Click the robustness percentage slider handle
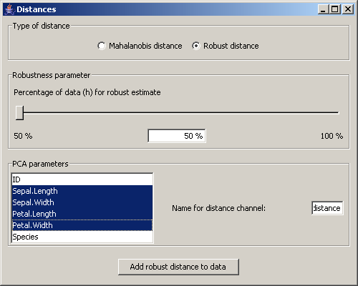358x286 pixels. coord(19,113)
